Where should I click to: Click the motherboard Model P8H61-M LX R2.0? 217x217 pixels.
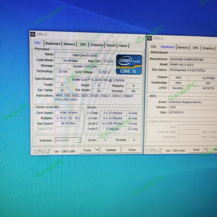[193, 65]
